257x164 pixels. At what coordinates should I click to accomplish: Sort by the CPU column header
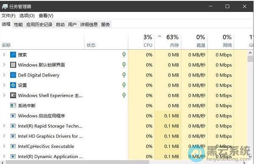click(x=141, y=41)
